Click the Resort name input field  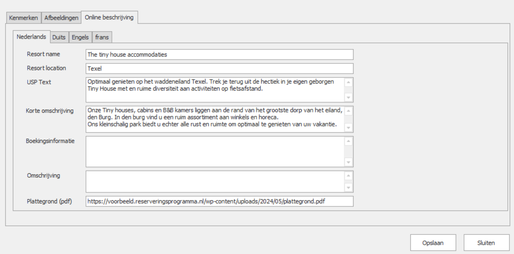(x=220, y=55)
